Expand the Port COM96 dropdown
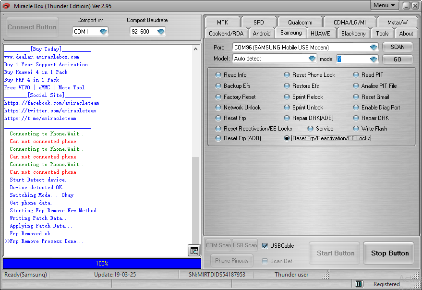 pos(374,48)
